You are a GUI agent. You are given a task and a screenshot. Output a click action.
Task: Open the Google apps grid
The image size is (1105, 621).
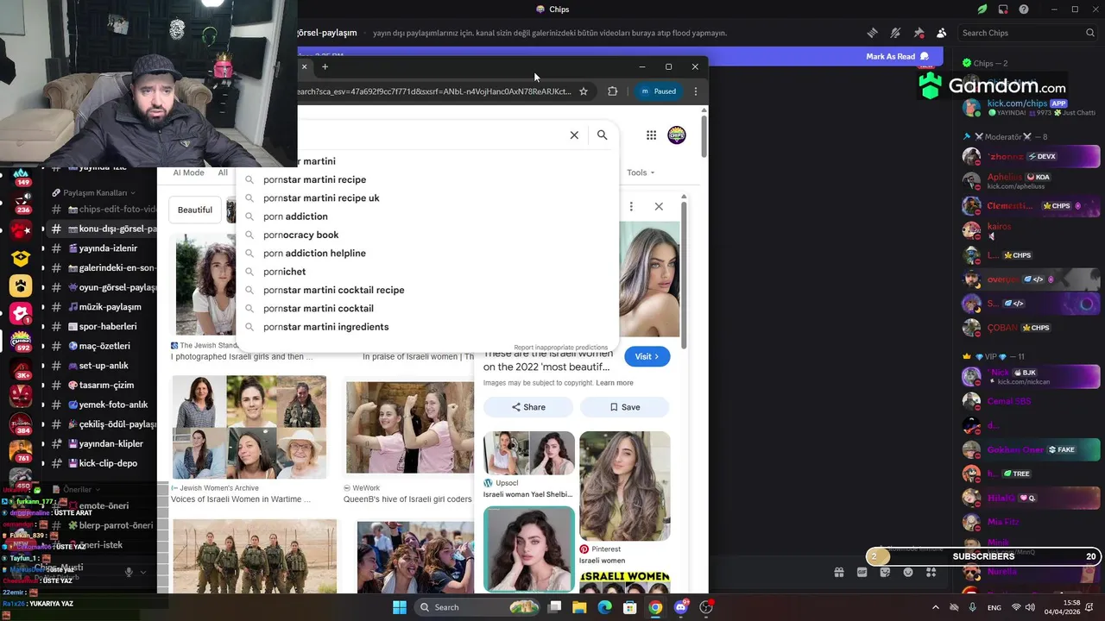(x=651, y=135)
